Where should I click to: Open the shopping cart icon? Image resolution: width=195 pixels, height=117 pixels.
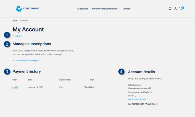coord(181,9)
